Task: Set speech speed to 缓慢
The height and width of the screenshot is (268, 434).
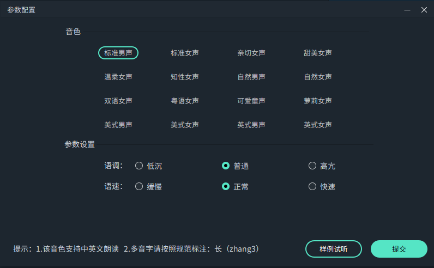Action: pos(139,186)
